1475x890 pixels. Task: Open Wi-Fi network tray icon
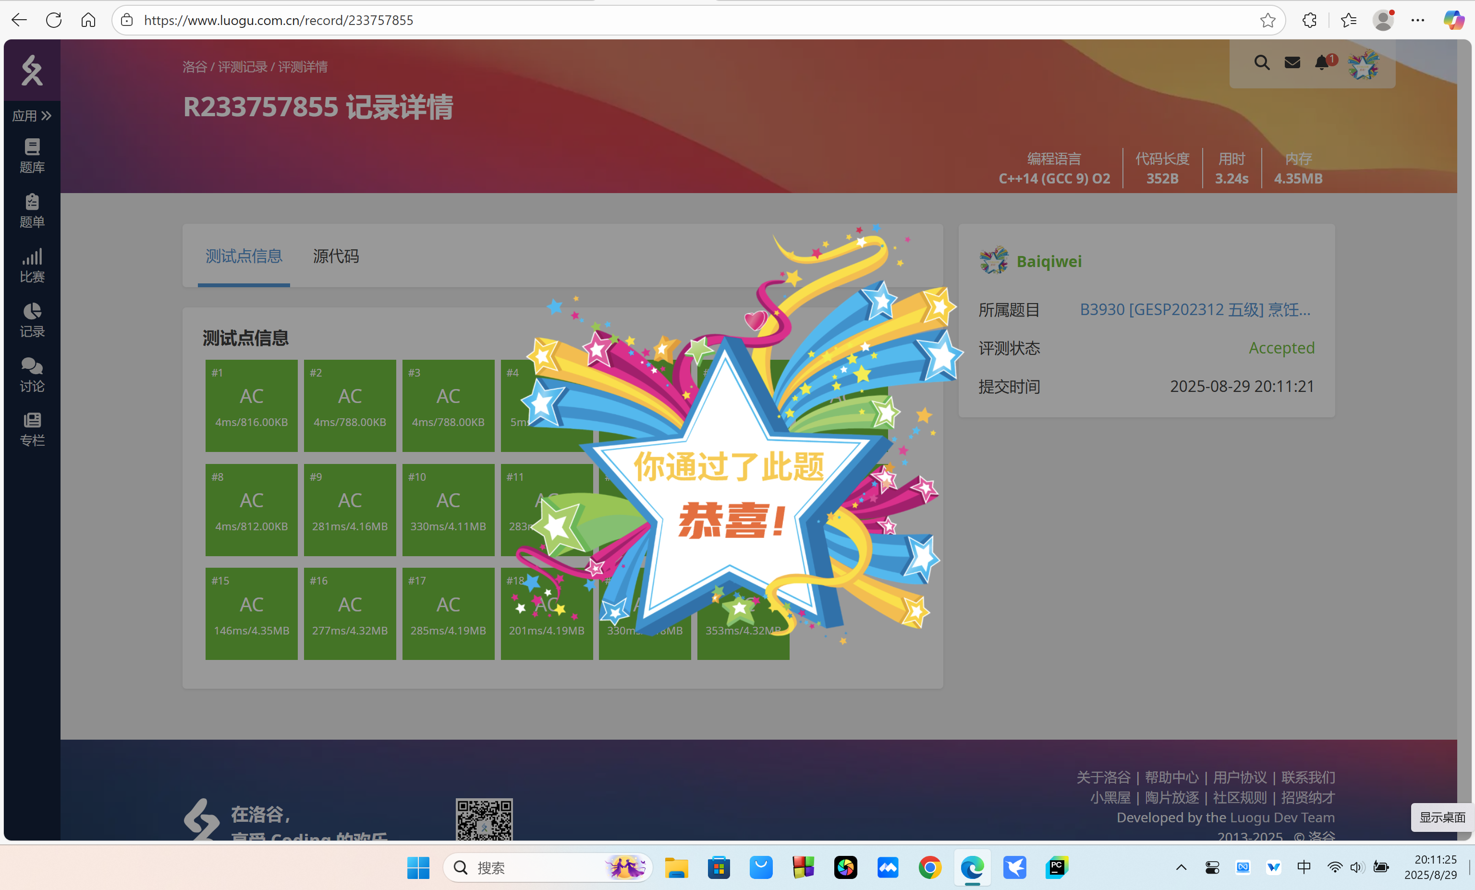pyautogui.click(x=1334, y=867)
